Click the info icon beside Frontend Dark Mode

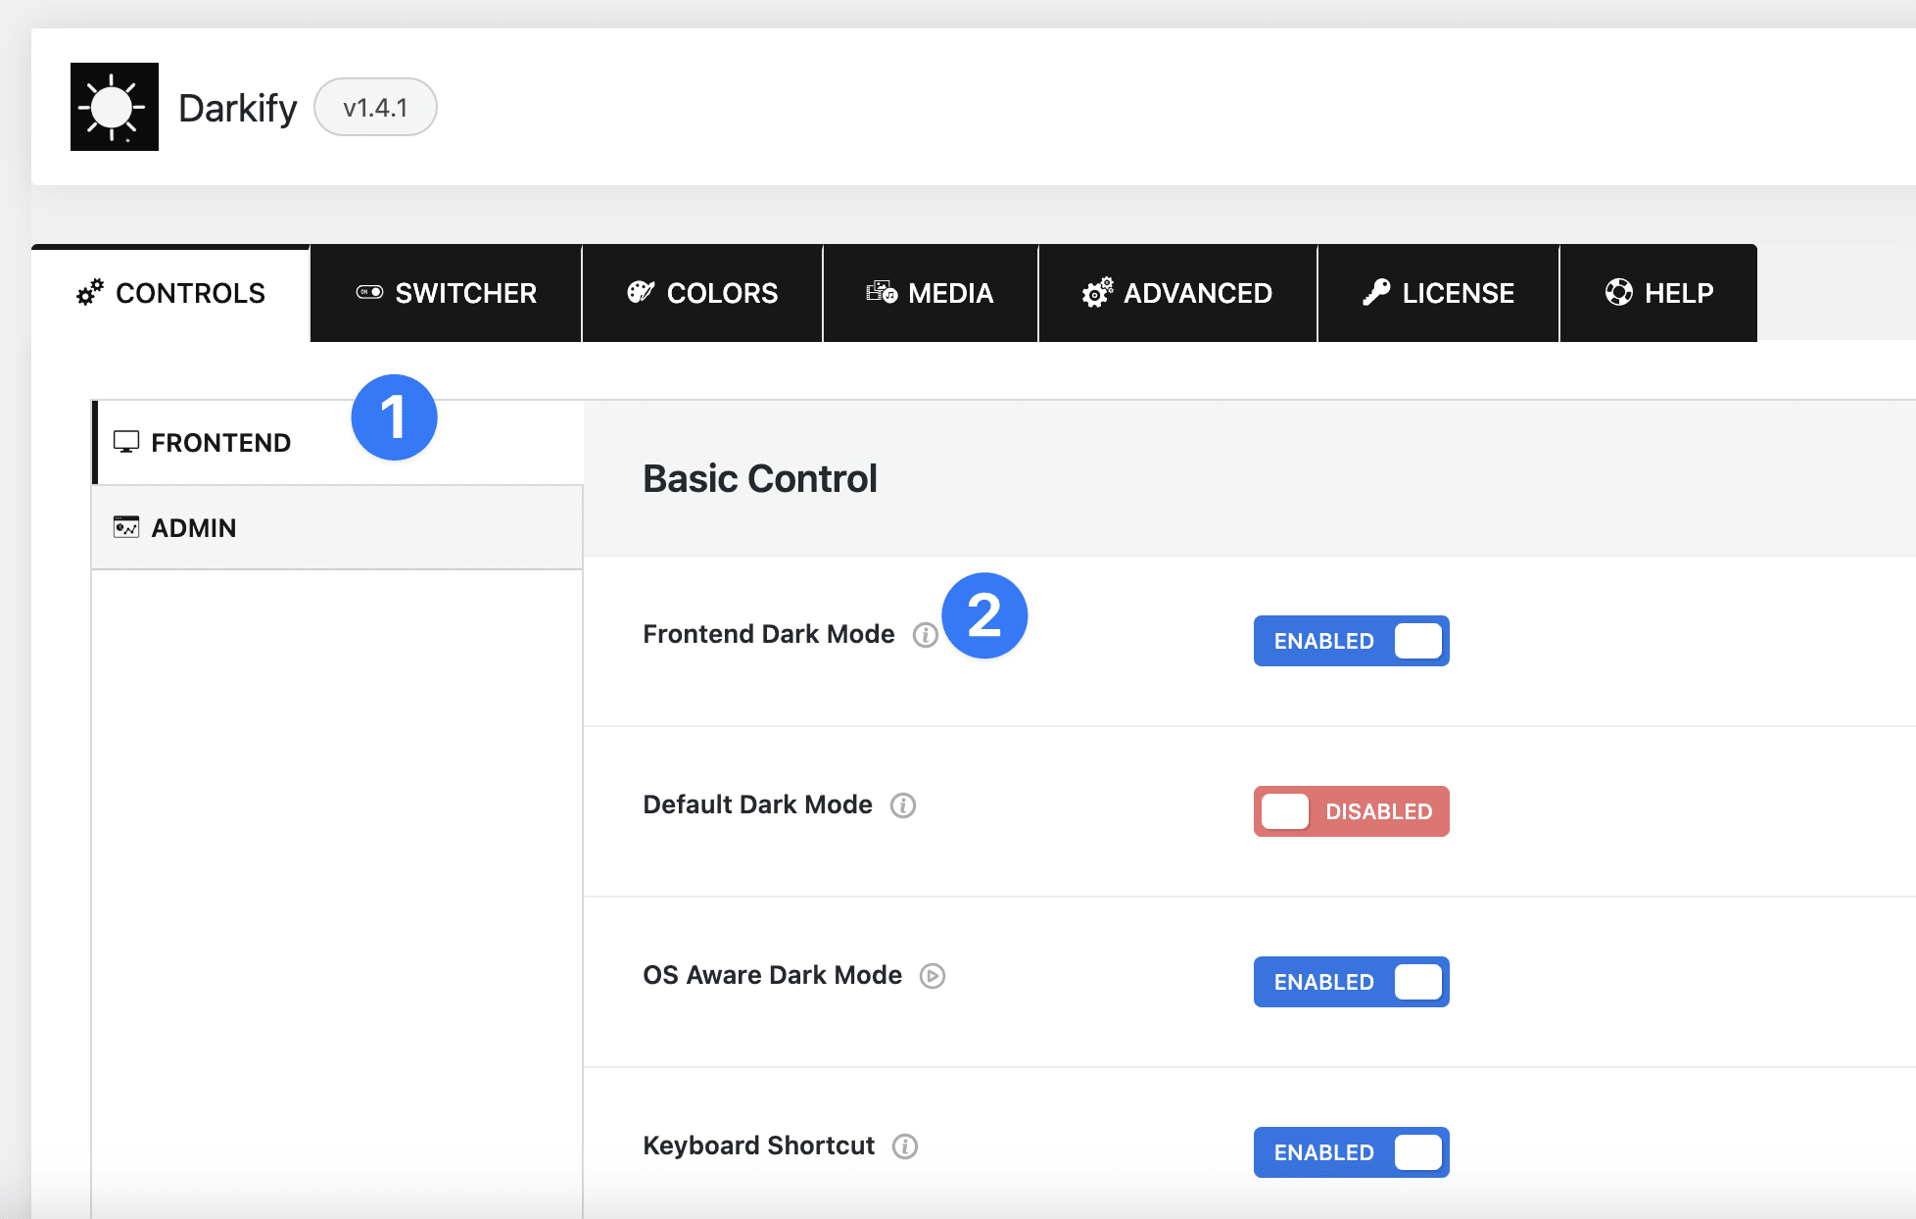pos(925,635)
